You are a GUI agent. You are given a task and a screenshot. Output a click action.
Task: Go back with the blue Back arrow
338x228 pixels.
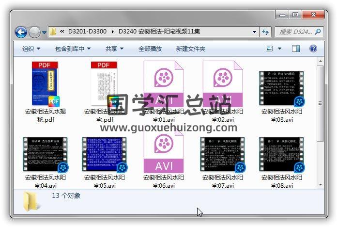21,32
